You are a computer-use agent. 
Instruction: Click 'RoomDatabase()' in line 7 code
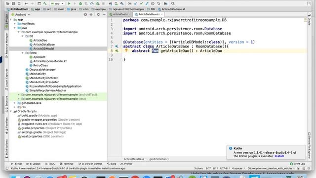click(211, 46)
